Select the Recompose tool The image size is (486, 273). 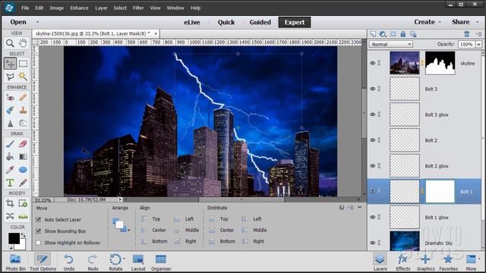[23, 203]
